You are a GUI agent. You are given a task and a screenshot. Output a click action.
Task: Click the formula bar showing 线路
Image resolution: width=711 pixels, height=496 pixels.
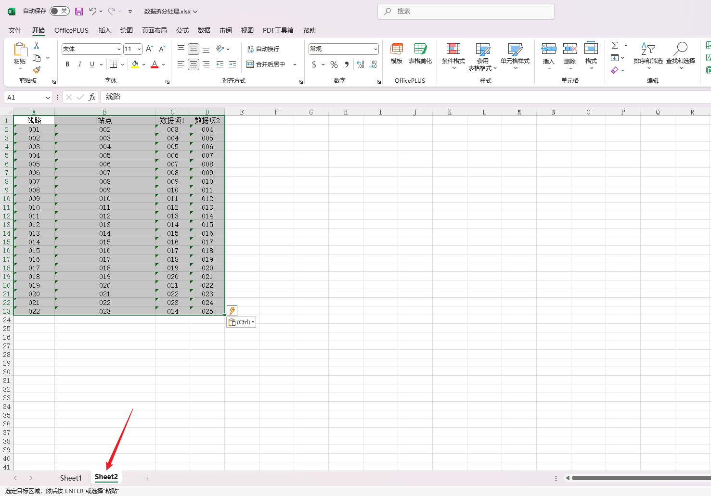(x=405, y=97)
